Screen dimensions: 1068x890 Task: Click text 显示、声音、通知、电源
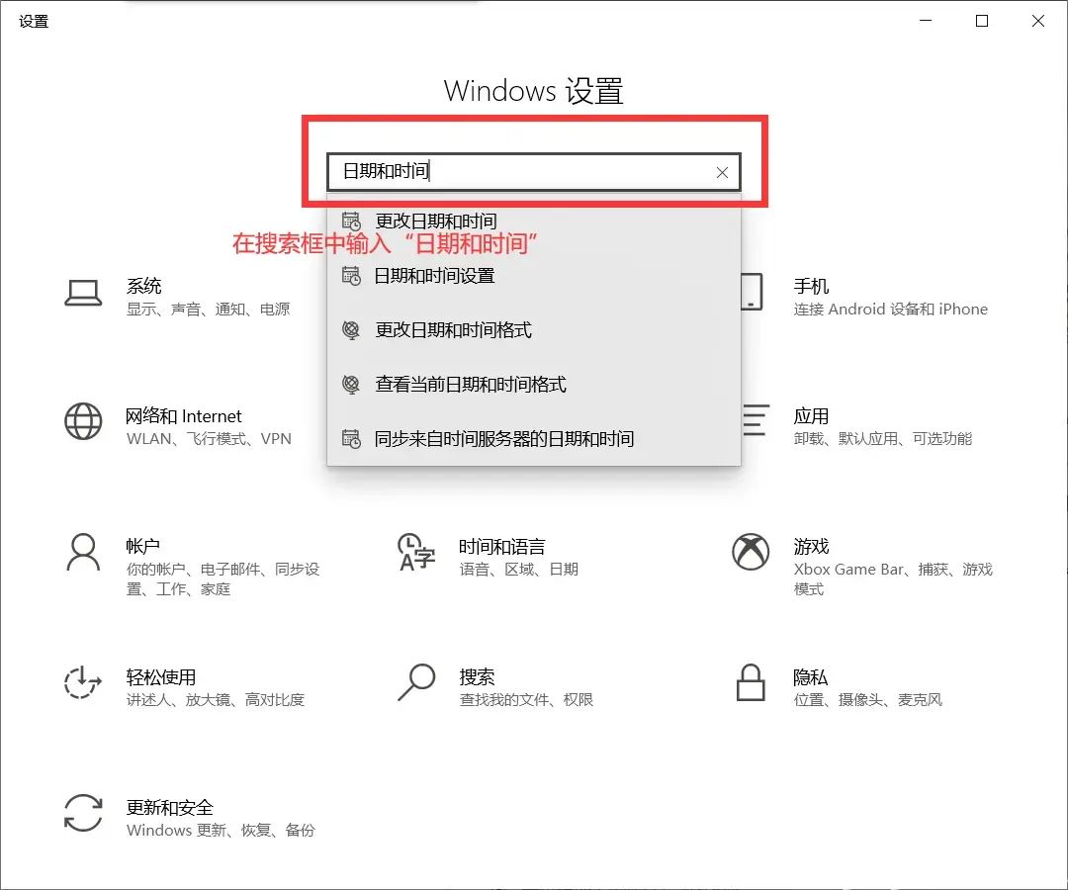(x=209, y=310)
